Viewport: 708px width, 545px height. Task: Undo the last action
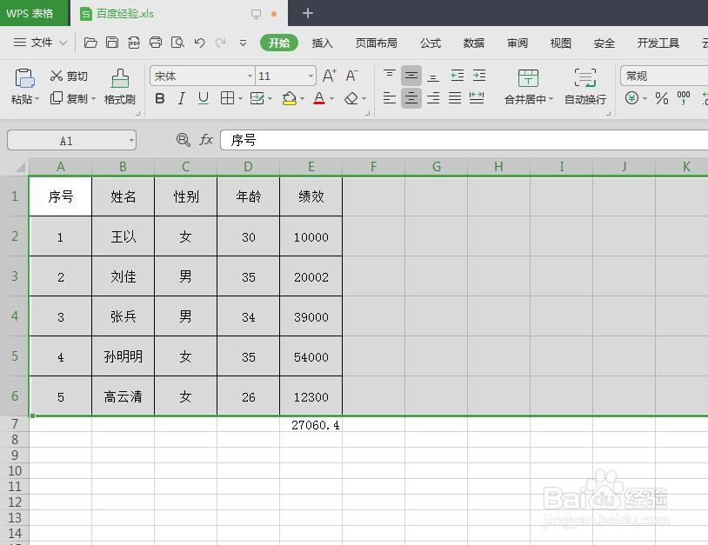click(200, 41)
